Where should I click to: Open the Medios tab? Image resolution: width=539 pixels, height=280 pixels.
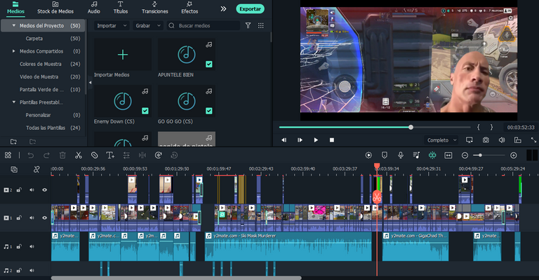(15, 8)
